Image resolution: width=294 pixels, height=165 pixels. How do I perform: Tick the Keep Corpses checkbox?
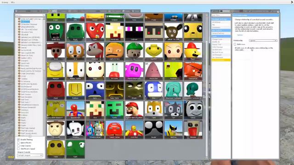pyautogui.click(x=18, y=146)
